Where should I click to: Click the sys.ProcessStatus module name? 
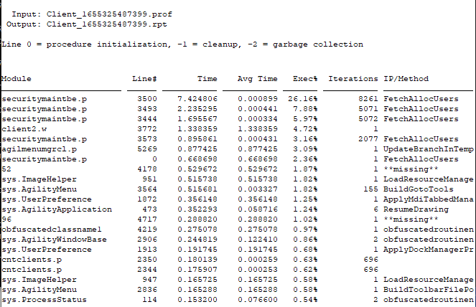[44, 300]
